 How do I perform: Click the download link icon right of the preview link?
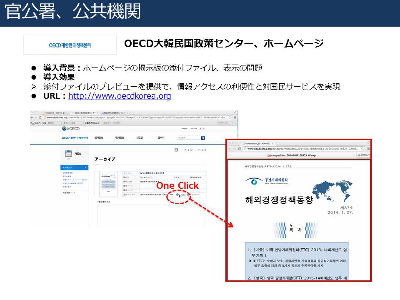click(x=188, y=195)
